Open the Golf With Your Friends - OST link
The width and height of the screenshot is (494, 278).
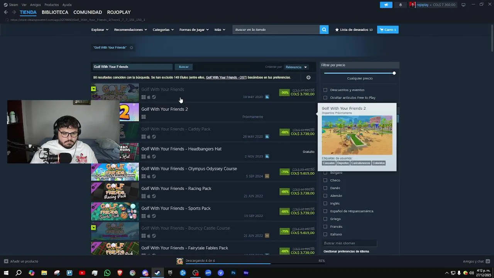pos(226,78)
